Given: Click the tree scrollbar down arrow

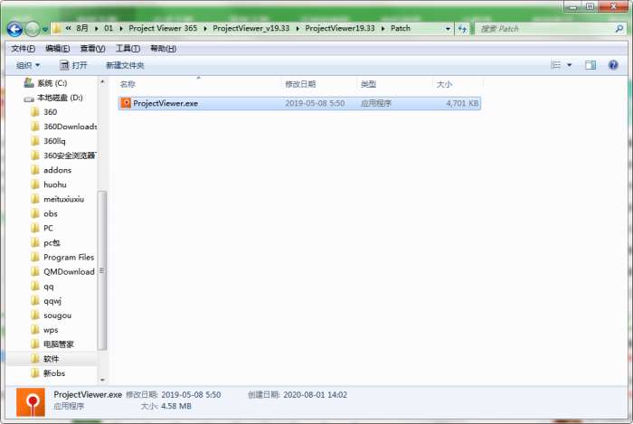Looking at the screenshot, I should point(102,380).
